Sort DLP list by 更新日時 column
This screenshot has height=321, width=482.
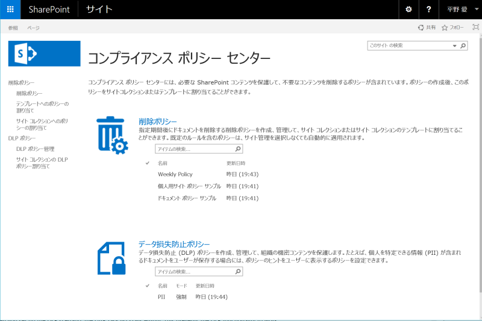tap(205, 286)
